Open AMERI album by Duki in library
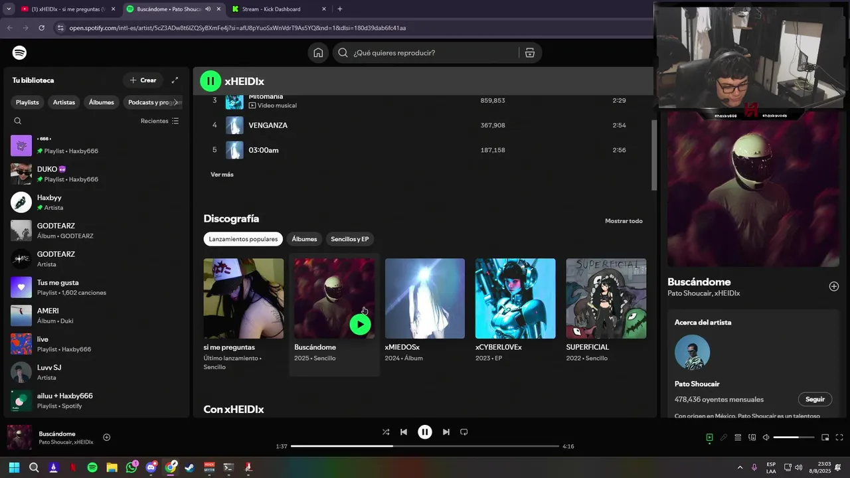850x478 pixels. tap(96, 315)
